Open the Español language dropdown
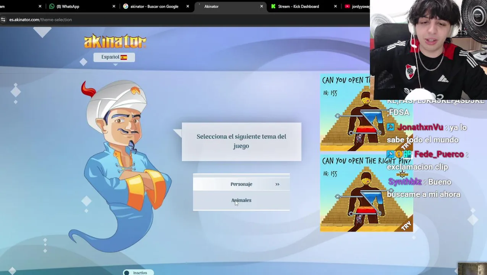The height and width of the screenshot is (275, 487). 114,57
